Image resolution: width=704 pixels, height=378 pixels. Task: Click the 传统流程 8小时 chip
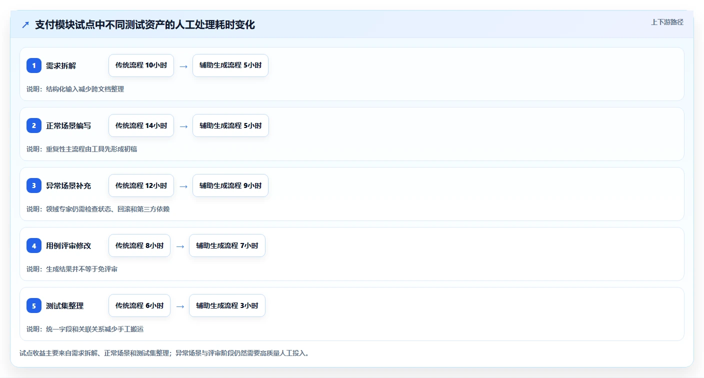point(139,245)
